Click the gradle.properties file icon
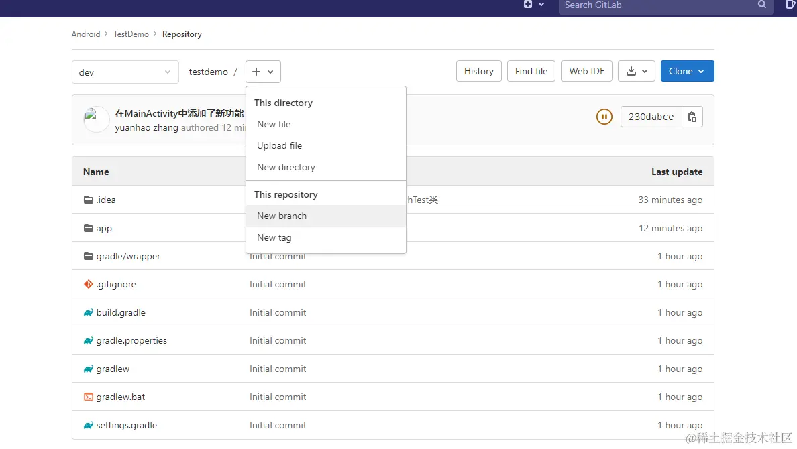The height and width of the screenshot is (449, 797). [89, 341]
